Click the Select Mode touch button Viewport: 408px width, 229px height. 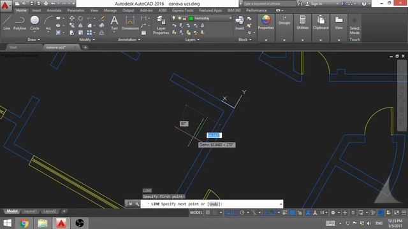tap(354, 25)
